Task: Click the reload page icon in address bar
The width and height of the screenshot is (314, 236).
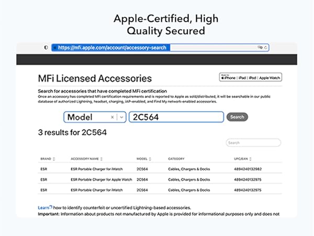Action: [266, 47]
